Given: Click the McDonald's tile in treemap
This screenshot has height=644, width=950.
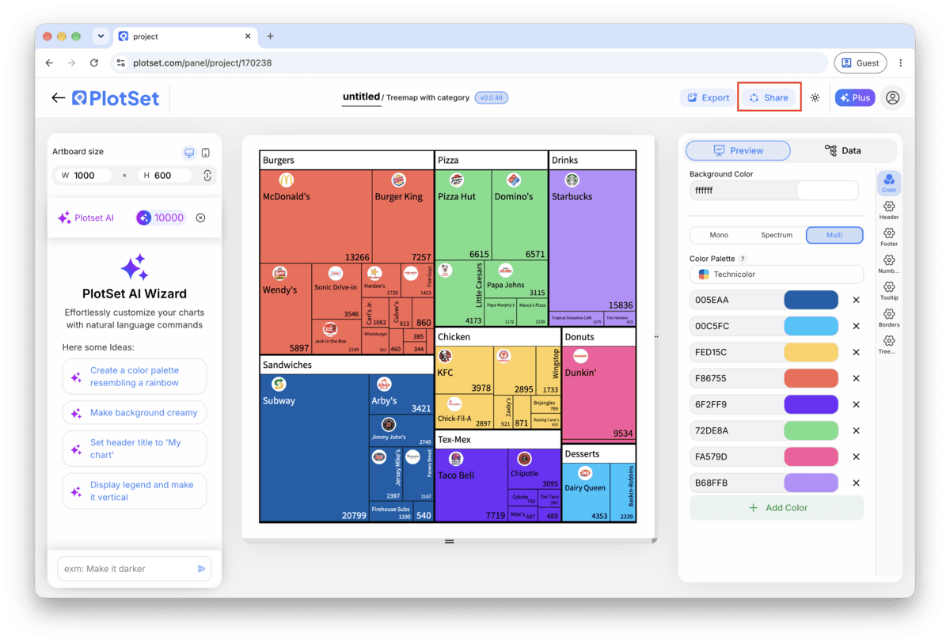Looking at the screenshot, I should (316, 217).
